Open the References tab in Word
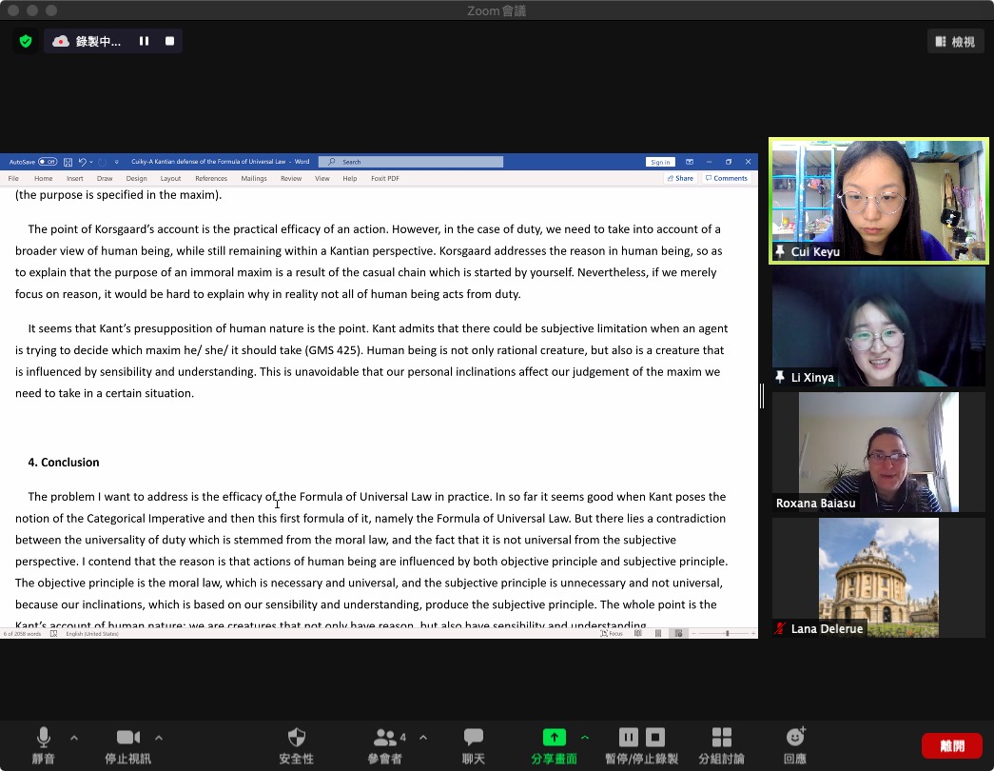Screen dimensions: 994x771 click(x=211, y=178)
